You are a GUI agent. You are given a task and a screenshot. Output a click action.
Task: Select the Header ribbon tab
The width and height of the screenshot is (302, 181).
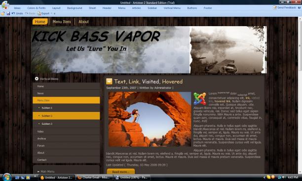click(x=107, y=8)
